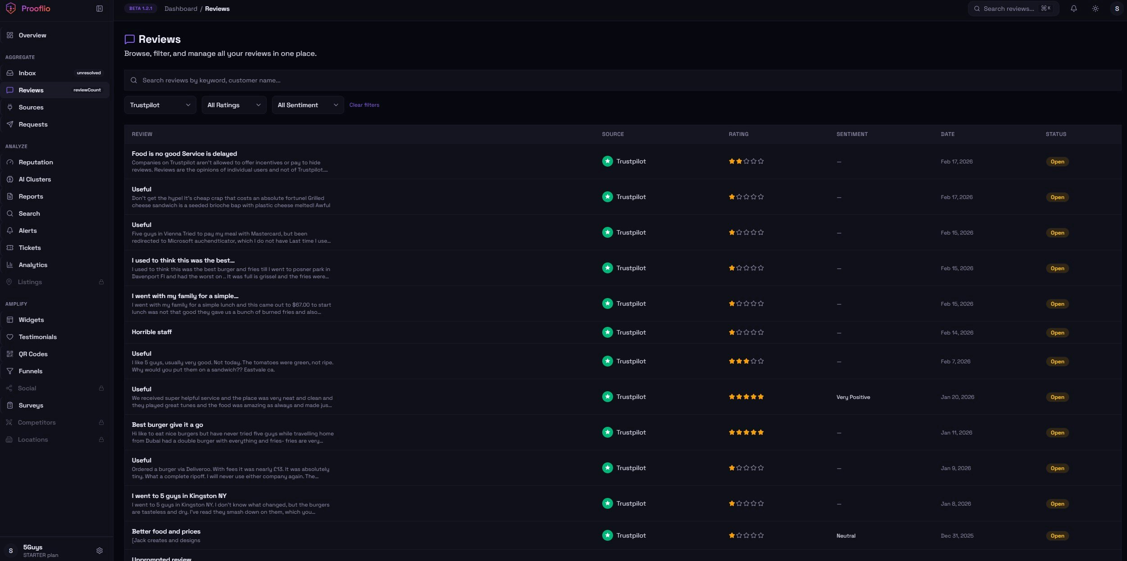Open the All Sentiment filter dropdown

(307, 104)
